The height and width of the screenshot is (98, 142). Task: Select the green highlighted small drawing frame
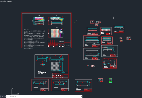tap(110, 80)
